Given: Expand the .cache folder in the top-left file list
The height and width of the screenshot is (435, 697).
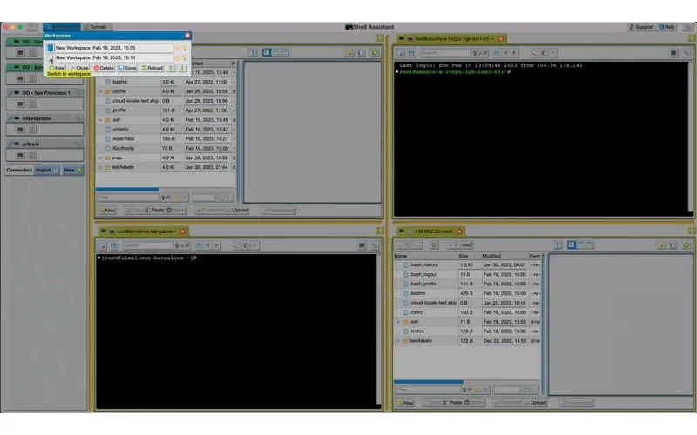Looking at the screenshot, I should pyautogui.click(x=100, y=91).
